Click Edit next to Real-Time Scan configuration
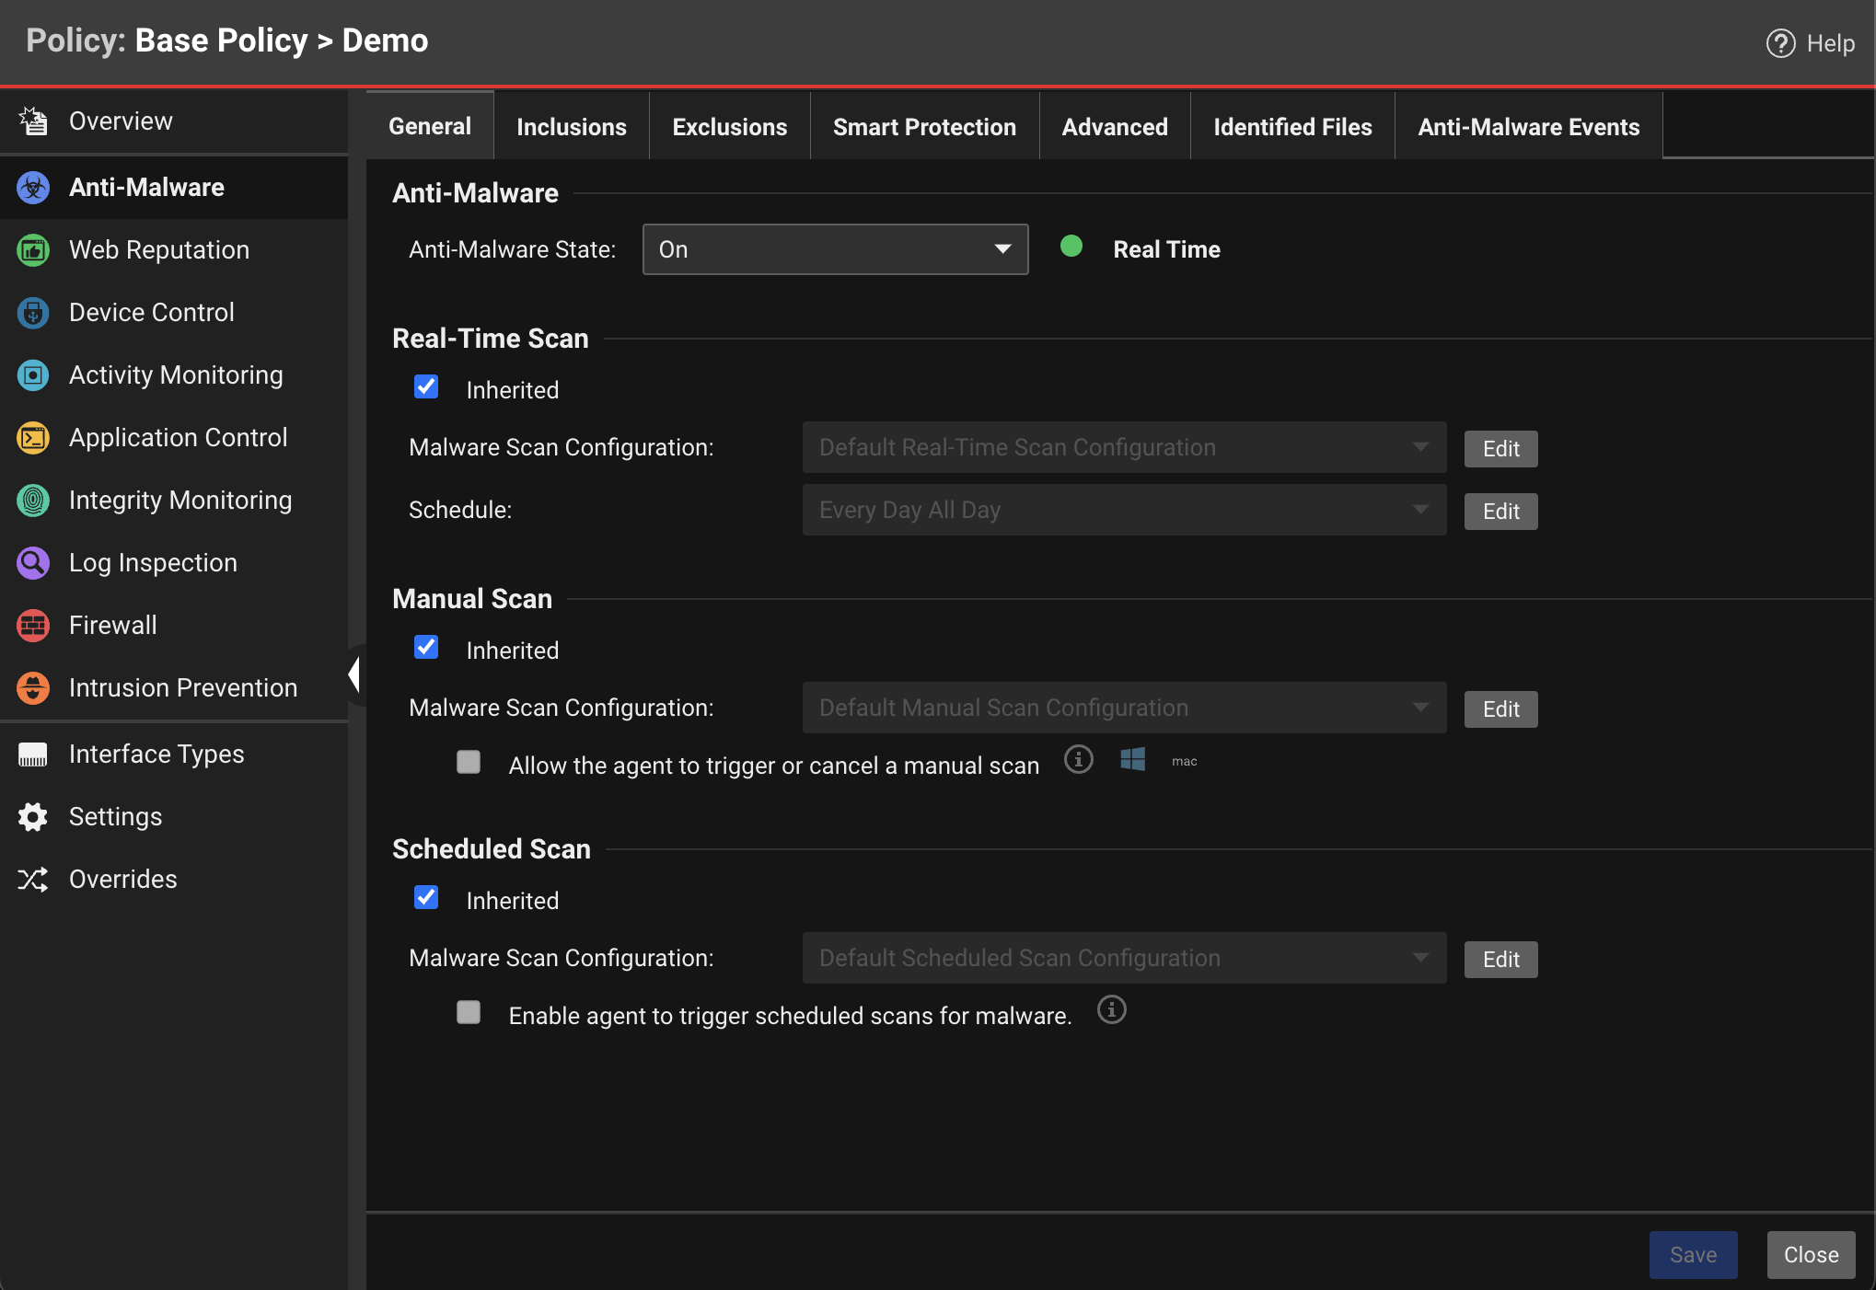Image resolution: width=1876 pixels, height=1290 pixels. (1500, 448)
